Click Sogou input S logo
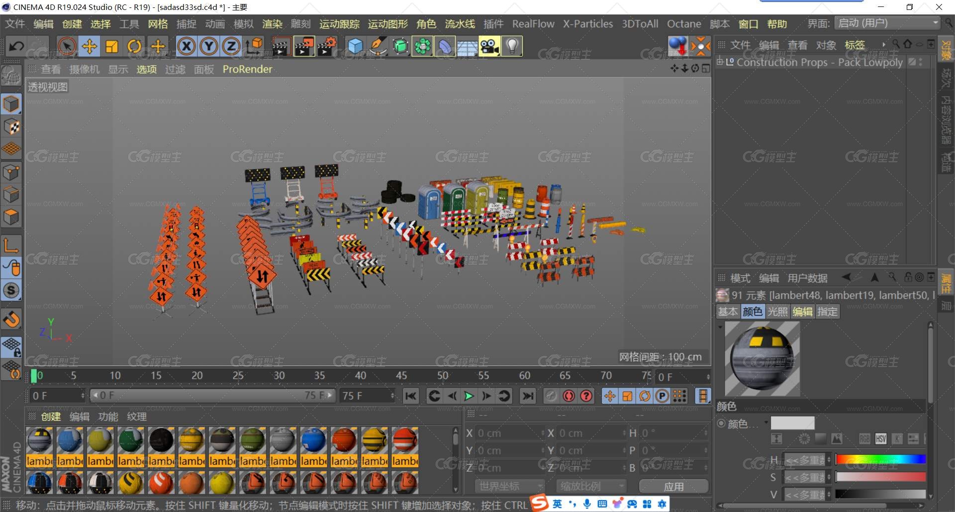 pyautogui.click(x=539, y=503)
